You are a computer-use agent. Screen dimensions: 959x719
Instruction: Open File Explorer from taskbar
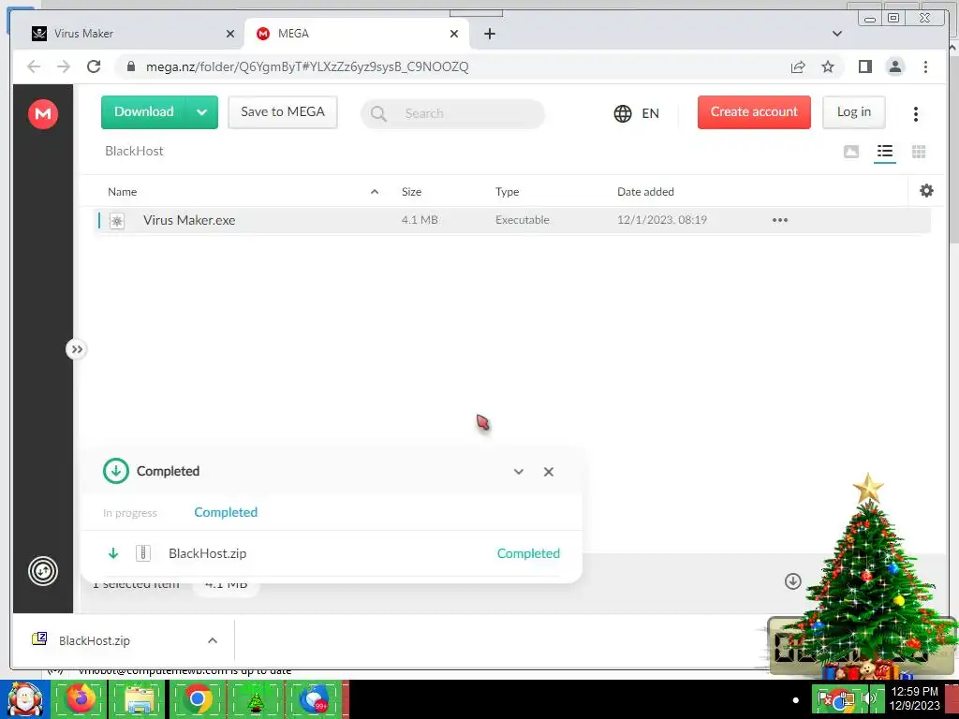click(139, 698)
